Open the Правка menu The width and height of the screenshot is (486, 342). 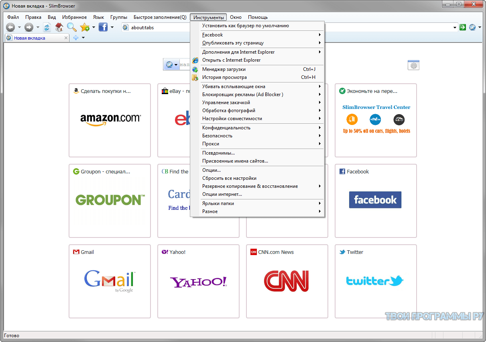click(x=33, y=17)
